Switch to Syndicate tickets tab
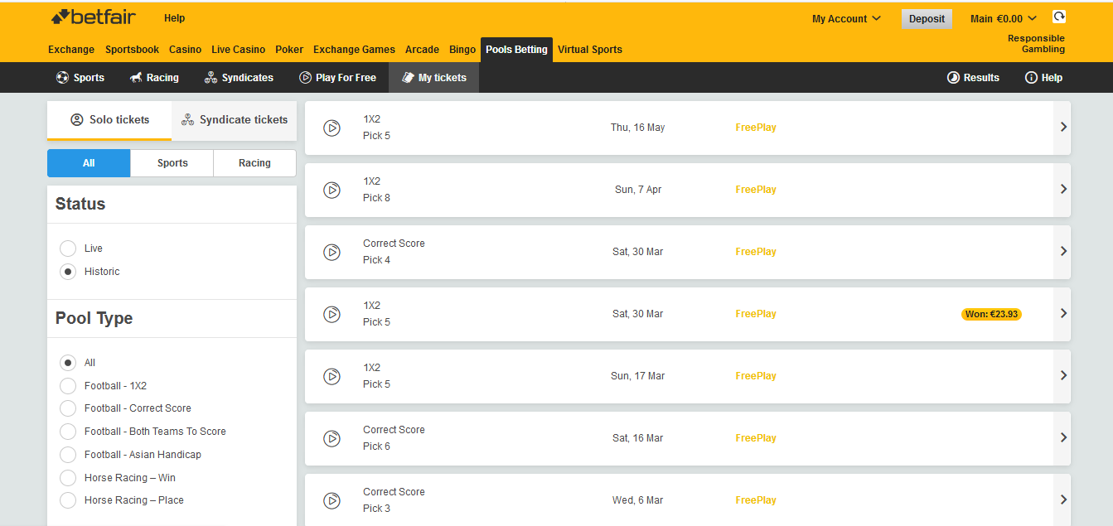The image size is (1113, 526). [235, 120]
